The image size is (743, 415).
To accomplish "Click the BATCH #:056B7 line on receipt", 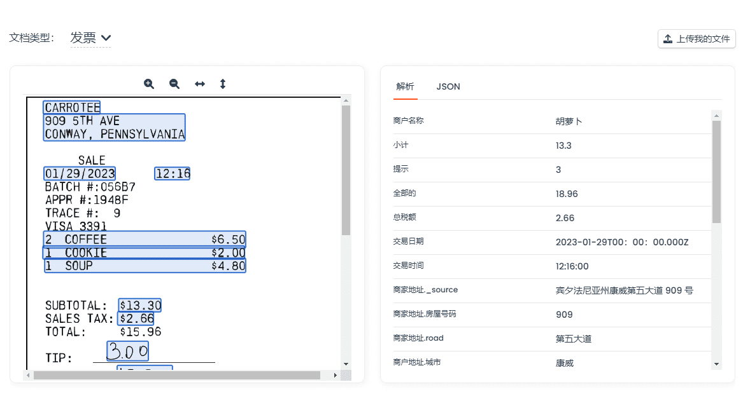I will [90, 187].
